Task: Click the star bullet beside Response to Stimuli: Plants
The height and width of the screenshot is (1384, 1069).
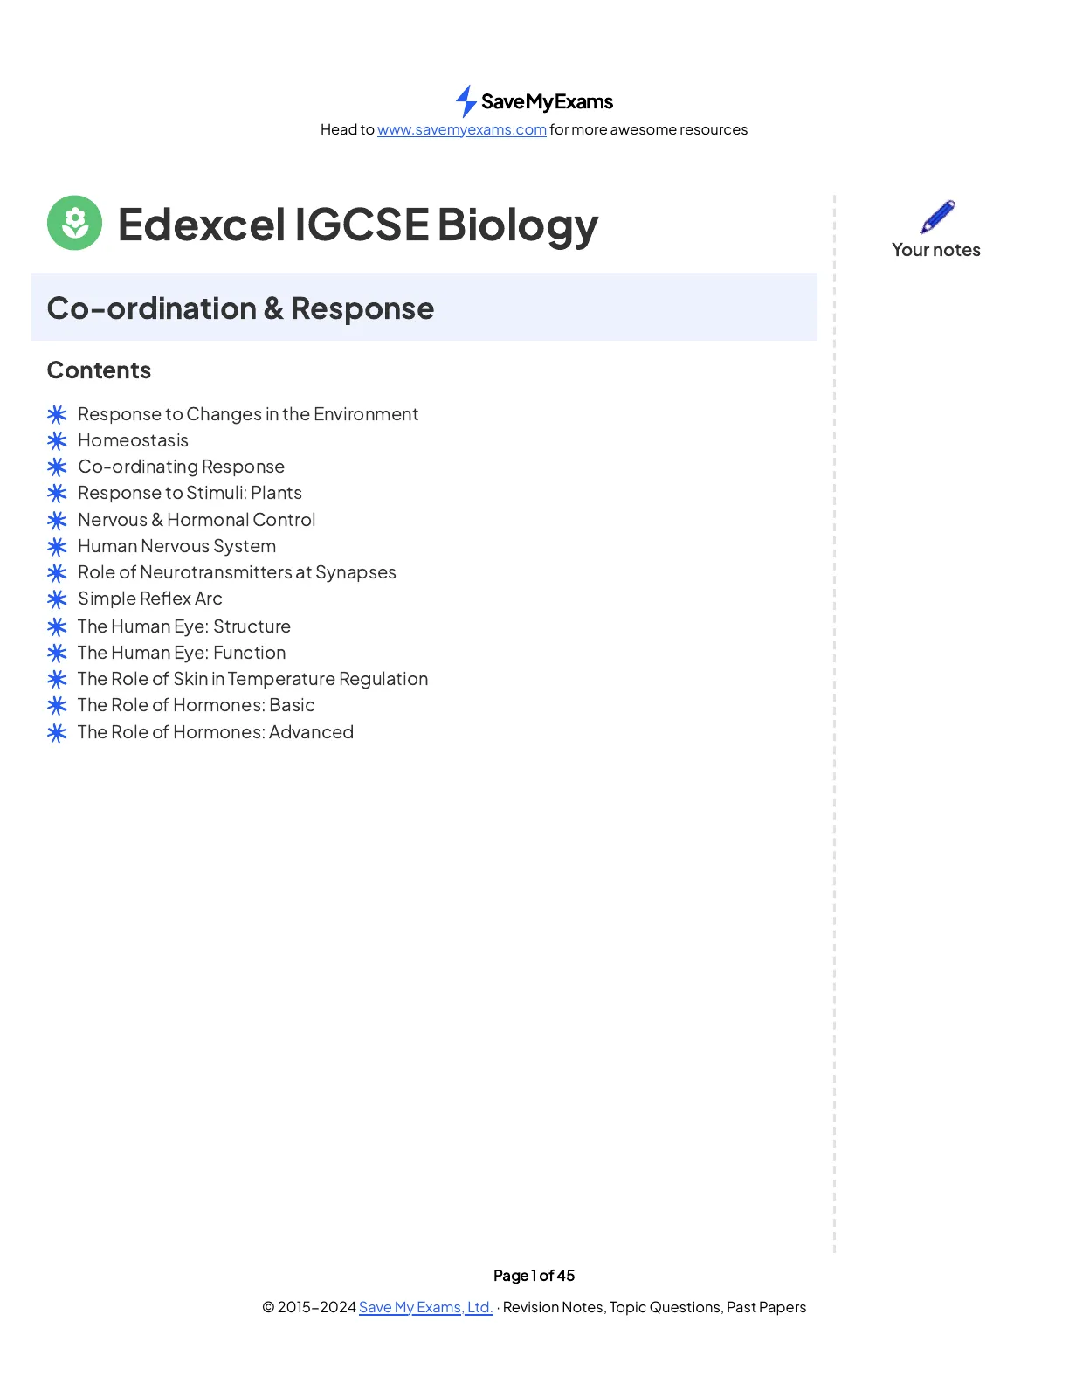Action: (57, 494)
